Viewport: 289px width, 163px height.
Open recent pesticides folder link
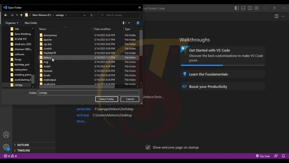84,109
